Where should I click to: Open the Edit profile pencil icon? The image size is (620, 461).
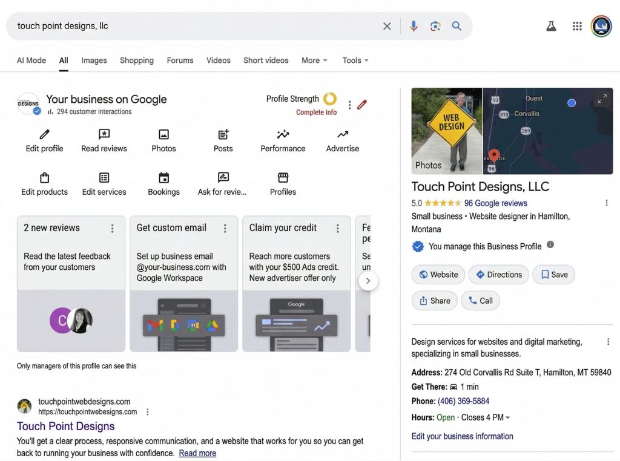tap(44, 136)
